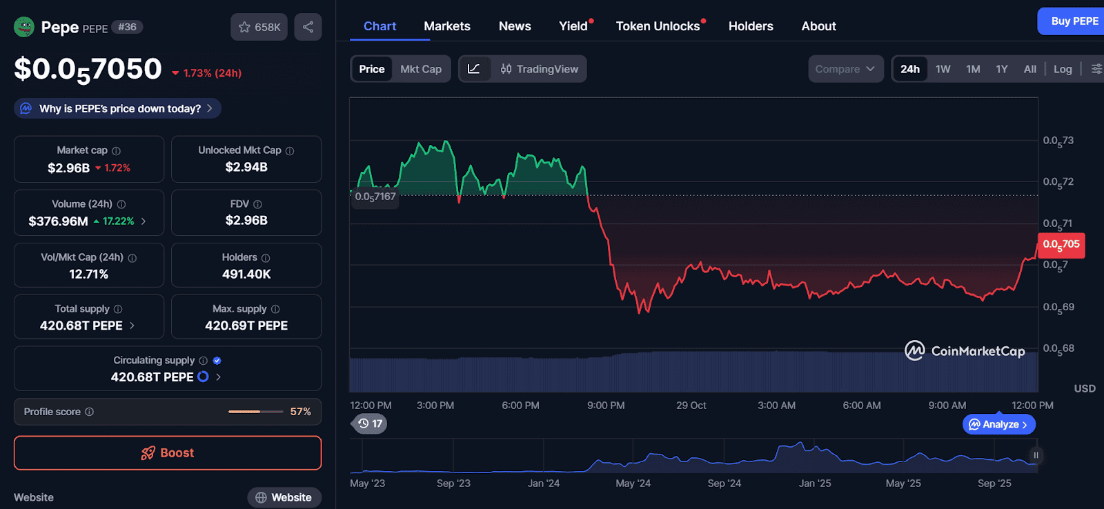The image size is (1104, 509).
Task: Select the 1W time range
Action: pos(943,69)
